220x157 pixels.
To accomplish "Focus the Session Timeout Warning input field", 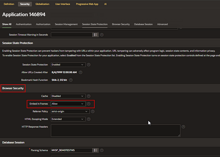I will point(72,35).
